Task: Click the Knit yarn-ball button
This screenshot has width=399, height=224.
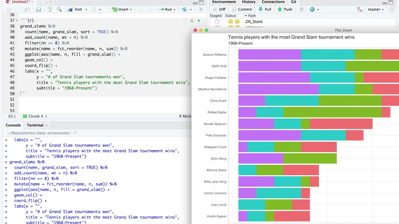Action: pyautogui.click(x=75, y=9)
